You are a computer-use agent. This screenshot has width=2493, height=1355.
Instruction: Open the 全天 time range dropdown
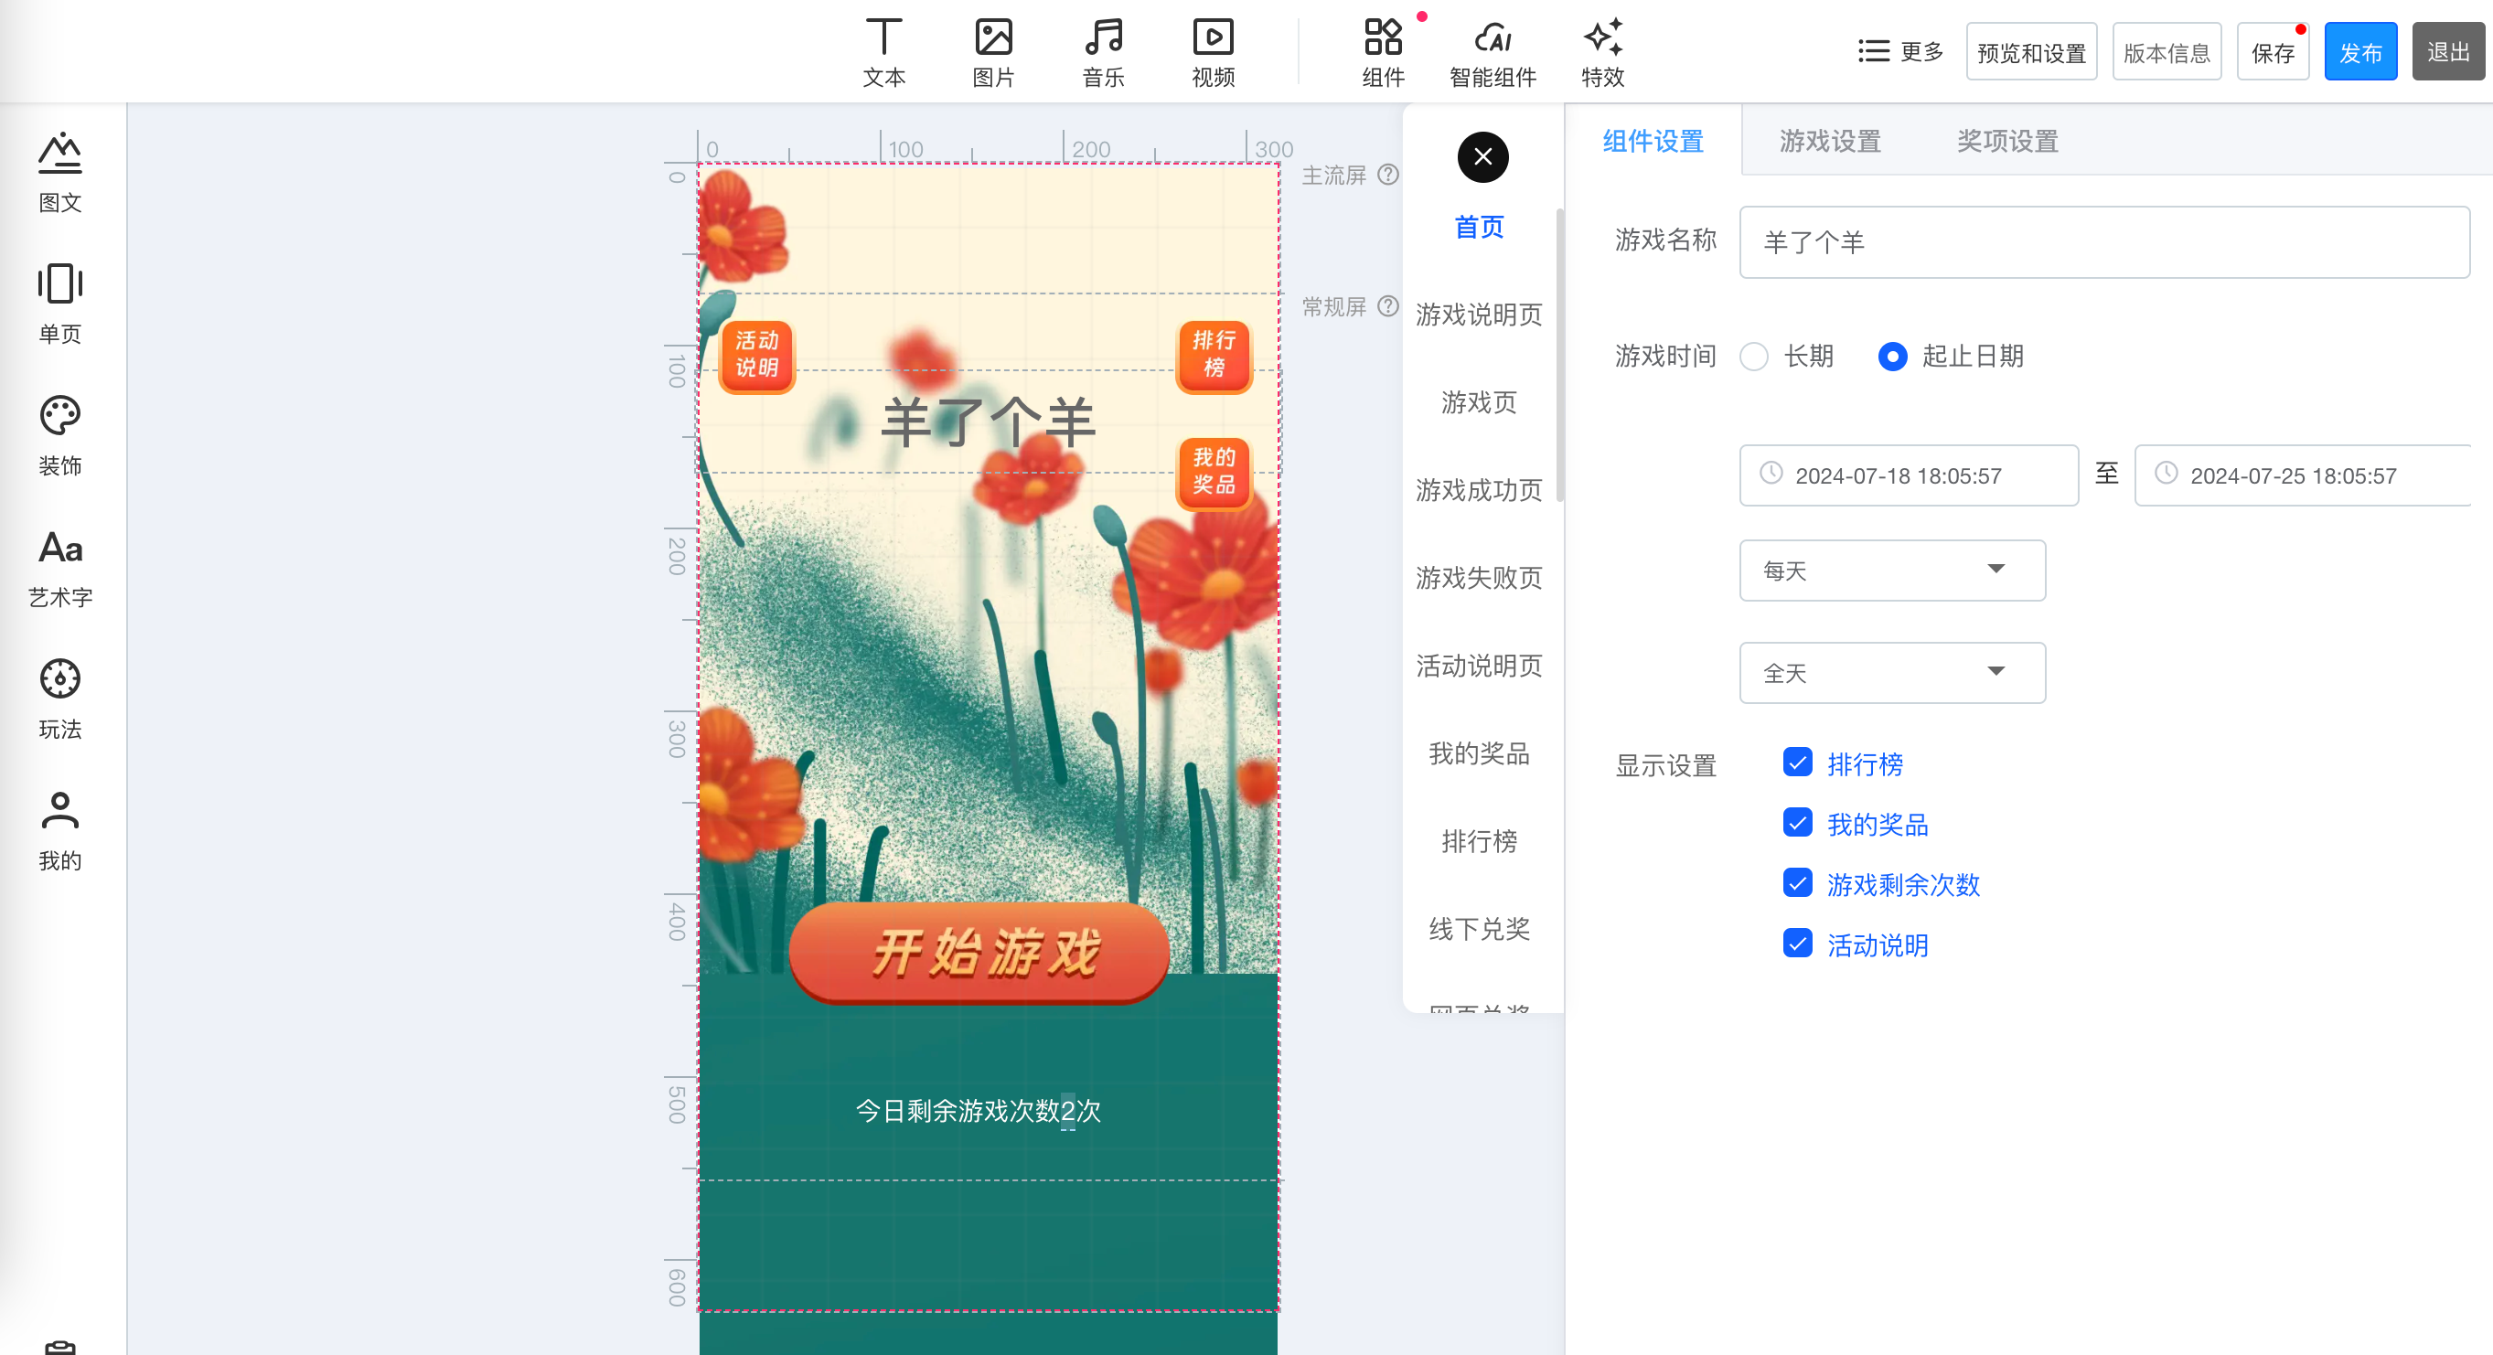pyautogui.click(x=1892, y=673)
